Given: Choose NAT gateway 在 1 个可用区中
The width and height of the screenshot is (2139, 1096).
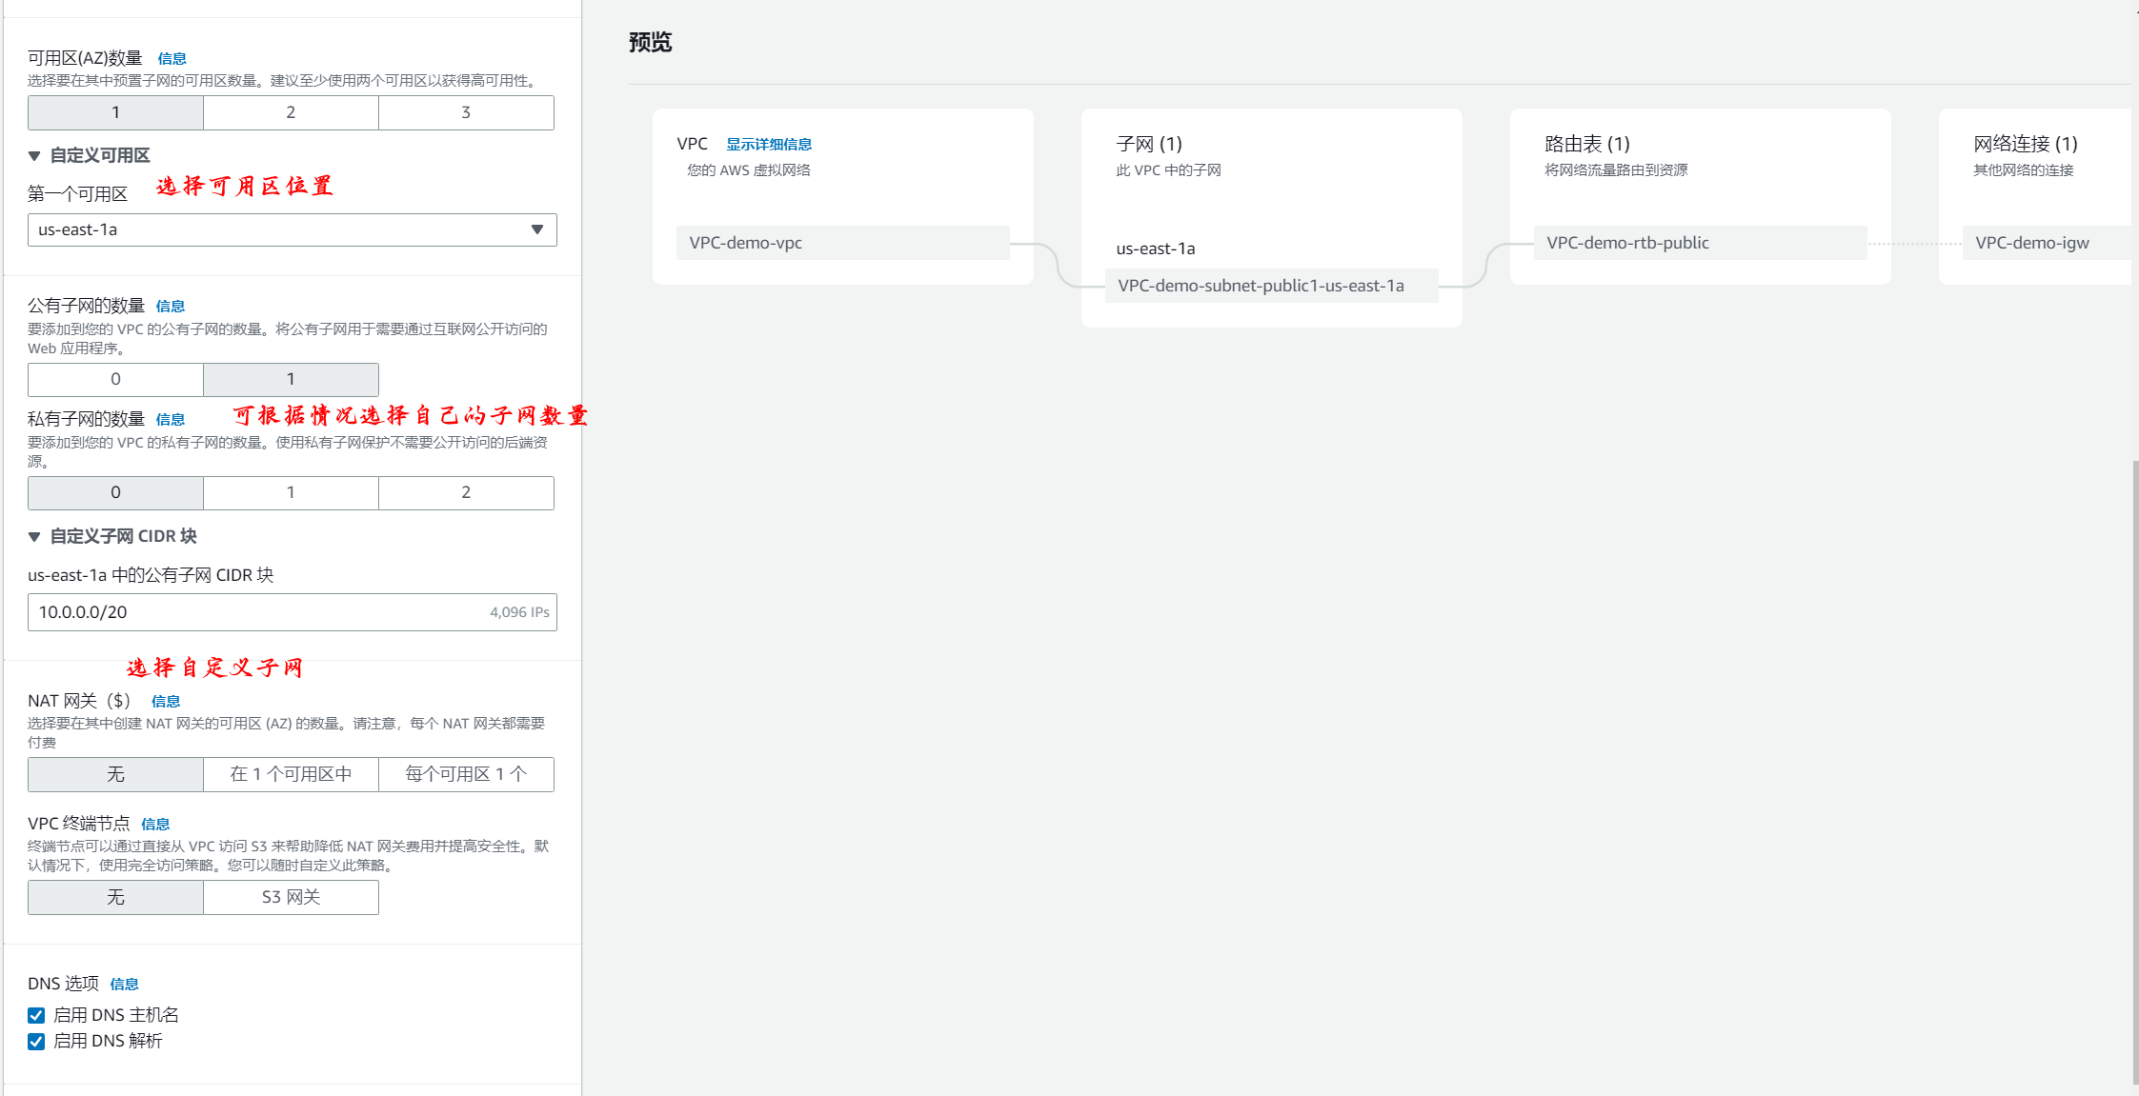Looking at the screenshot, I should (x=291, y=774).
